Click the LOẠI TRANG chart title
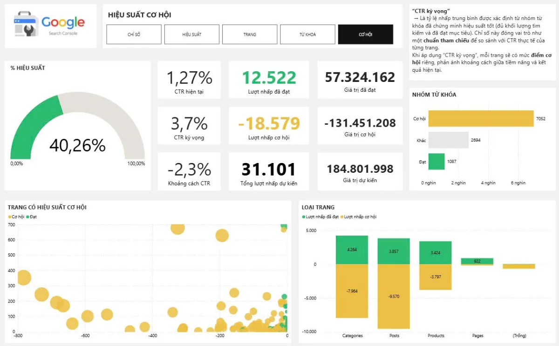Screen dimensions: 559x346 318,207
